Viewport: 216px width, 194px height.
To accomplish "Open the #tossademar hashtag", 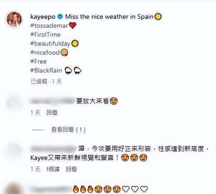I will pos(49,26).
